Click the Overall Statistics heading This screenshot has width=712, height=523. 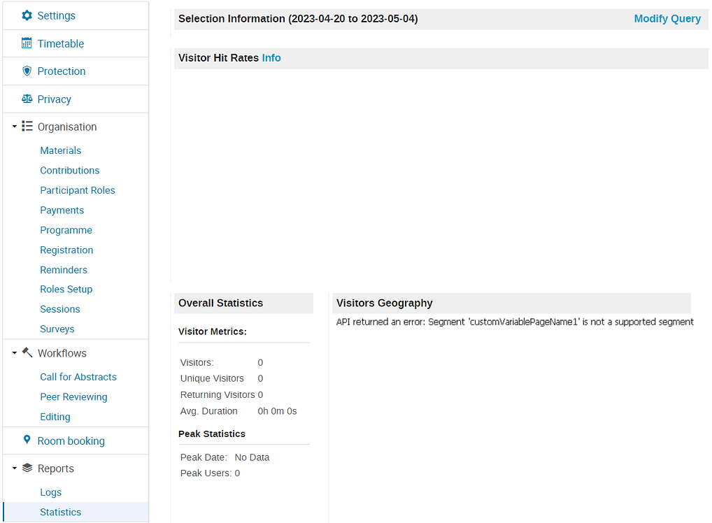pos(220,303)
